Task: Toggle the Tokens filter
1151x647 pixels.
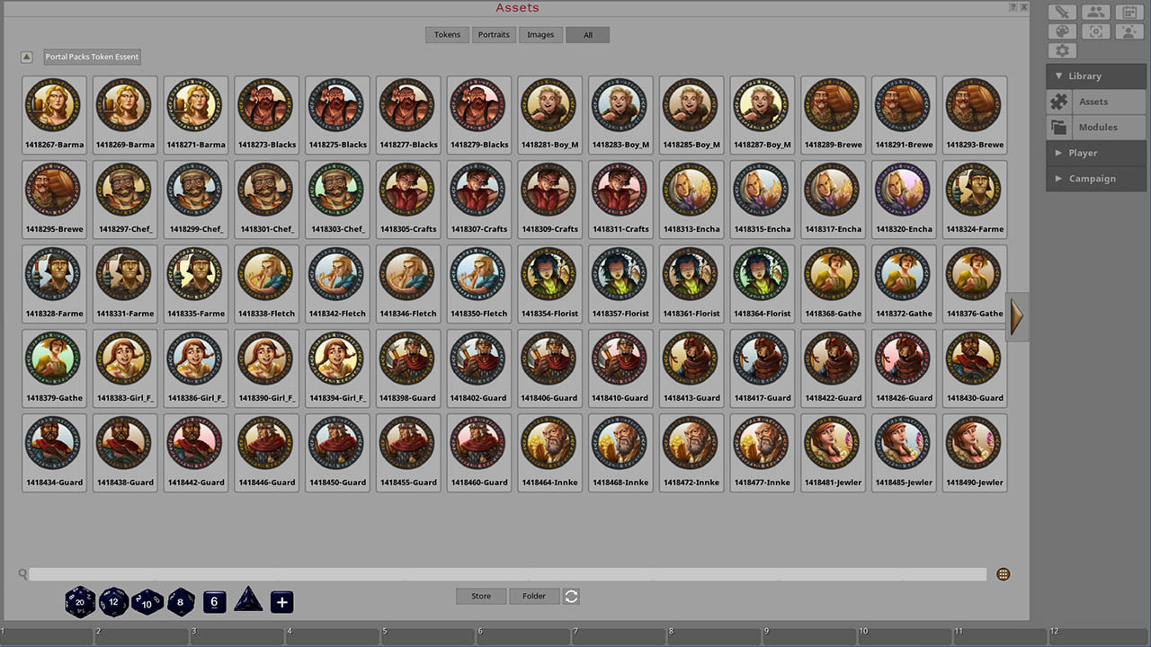Action: click(x=447, y=34)
